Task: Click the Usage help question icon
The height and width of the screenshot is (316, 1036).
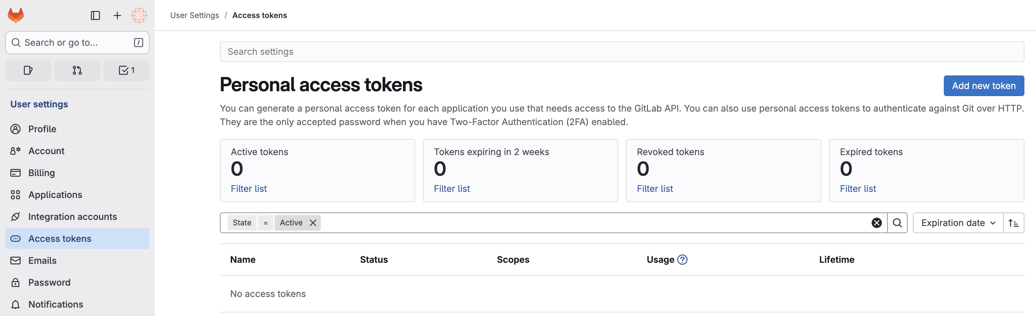Action: pos(682,260)
